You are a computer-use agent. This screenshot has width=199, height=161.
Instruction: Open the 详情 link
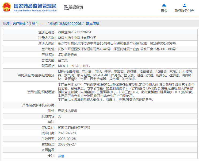(x=61, y=156)
